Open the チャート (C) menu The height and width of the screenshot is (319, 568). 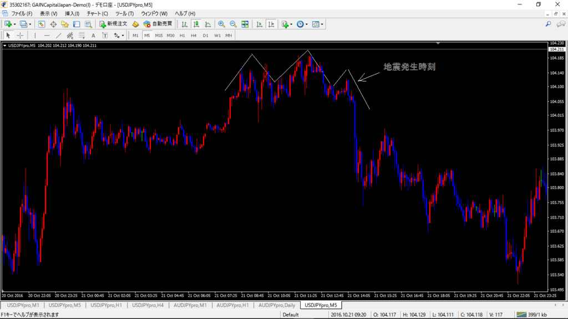pyautogui.click(x=97, y=14)
